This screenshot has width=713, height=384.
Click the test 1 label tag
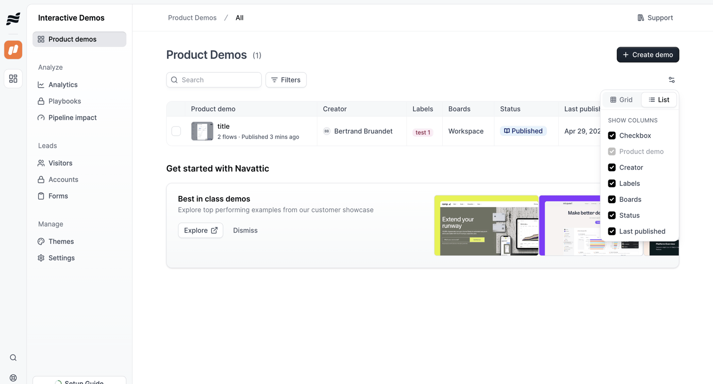coord(423,133)
